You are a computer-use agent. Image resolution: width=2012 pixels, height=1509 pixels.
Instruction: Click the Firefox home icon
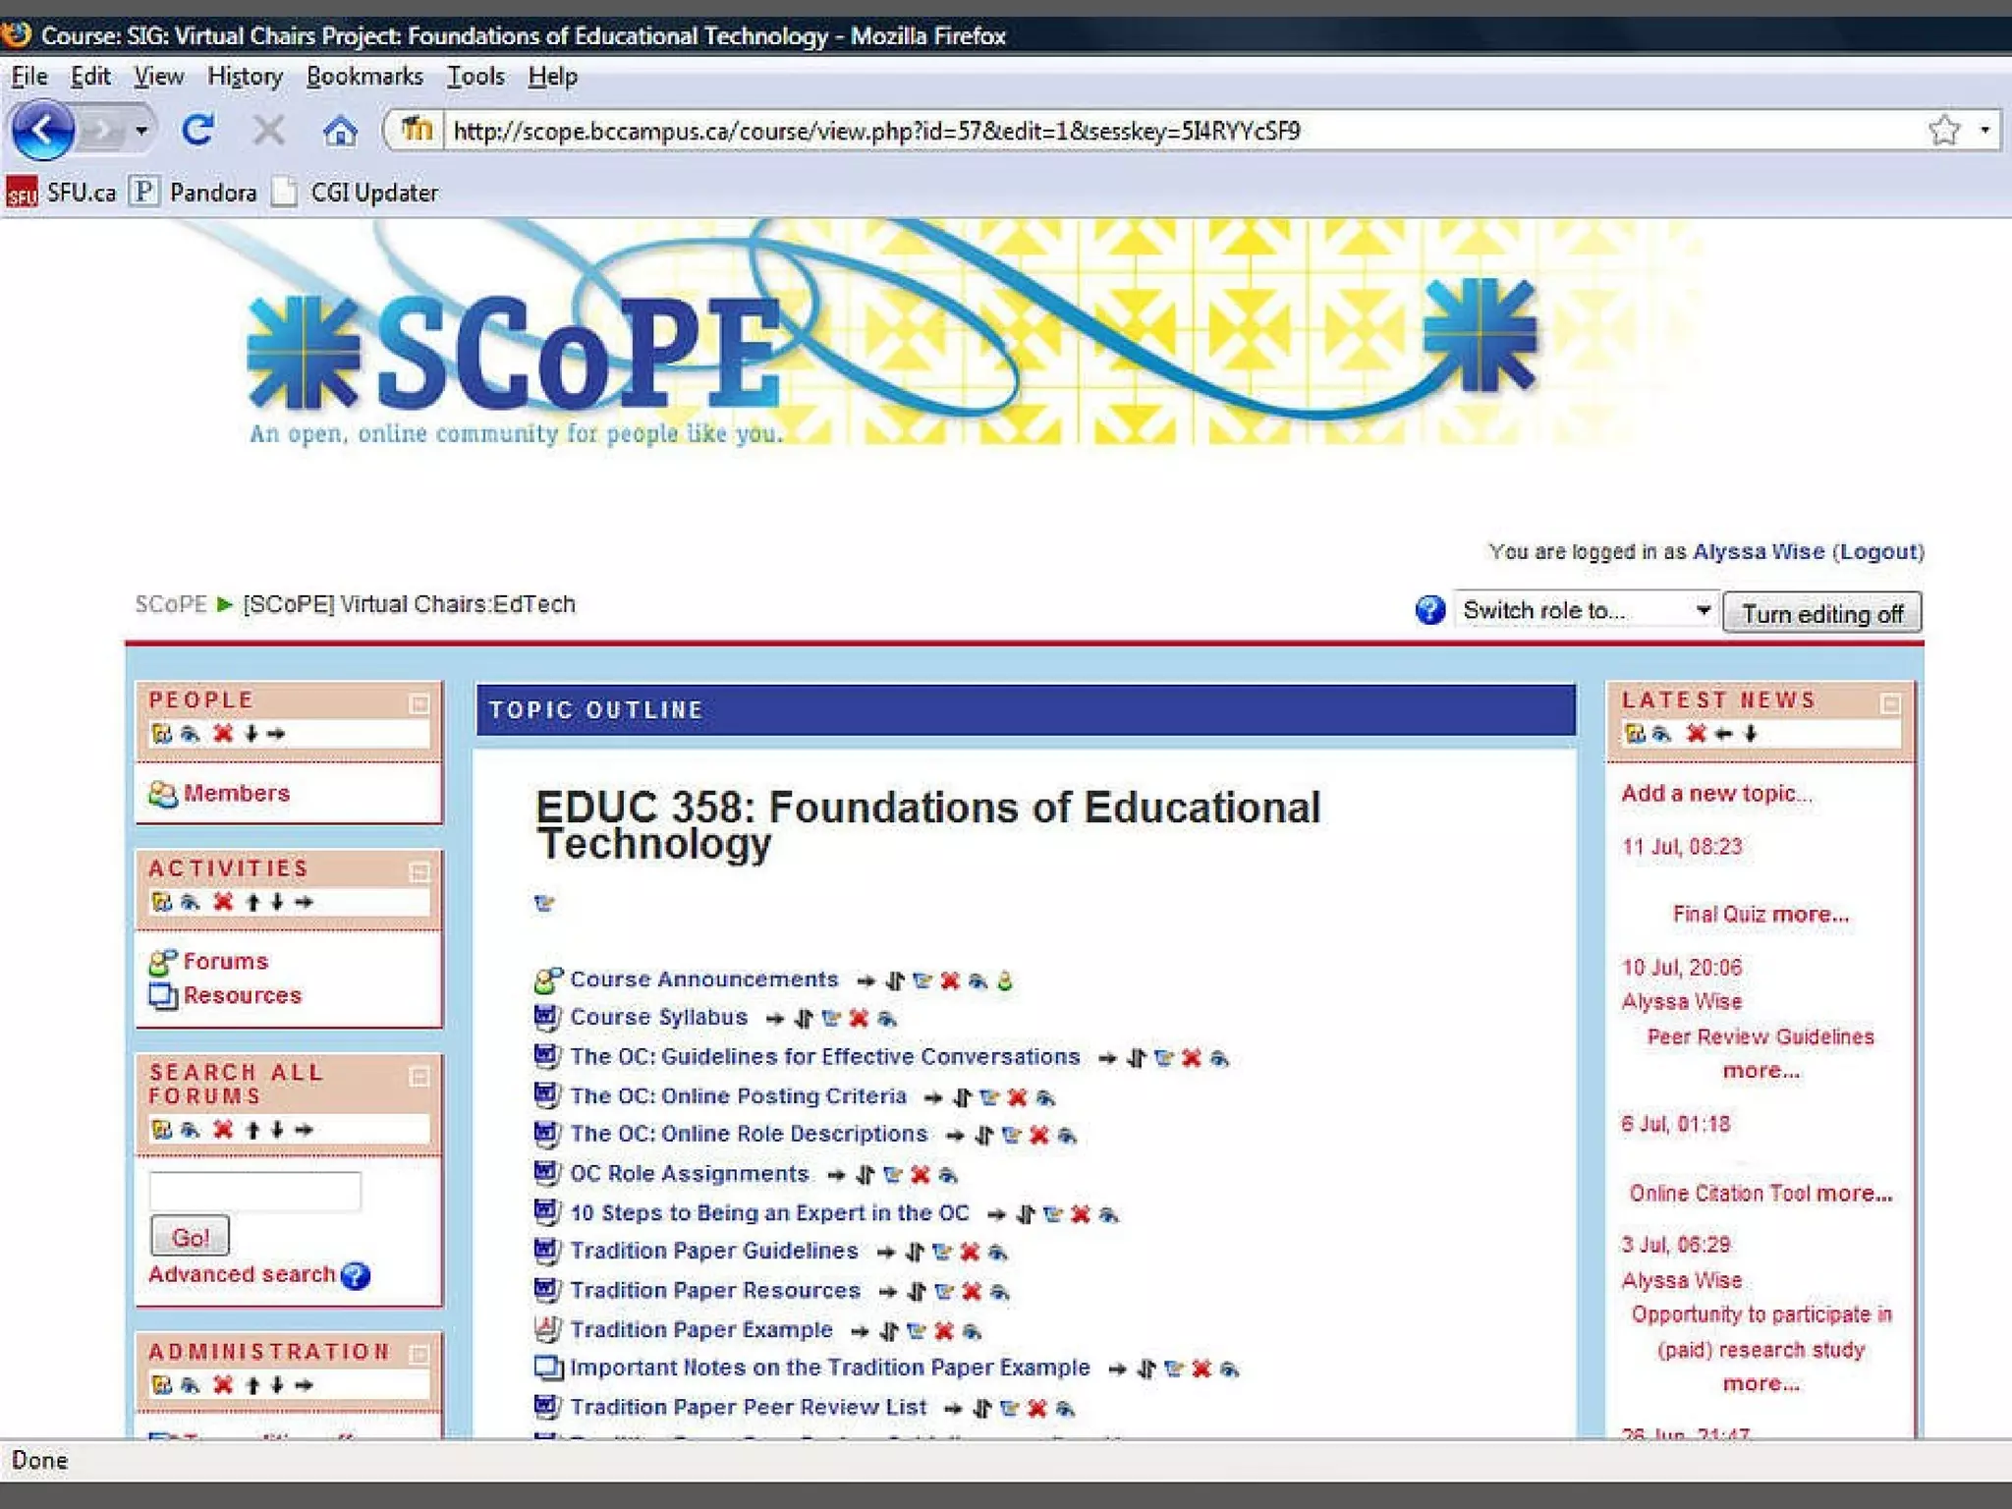click(340, 131)
